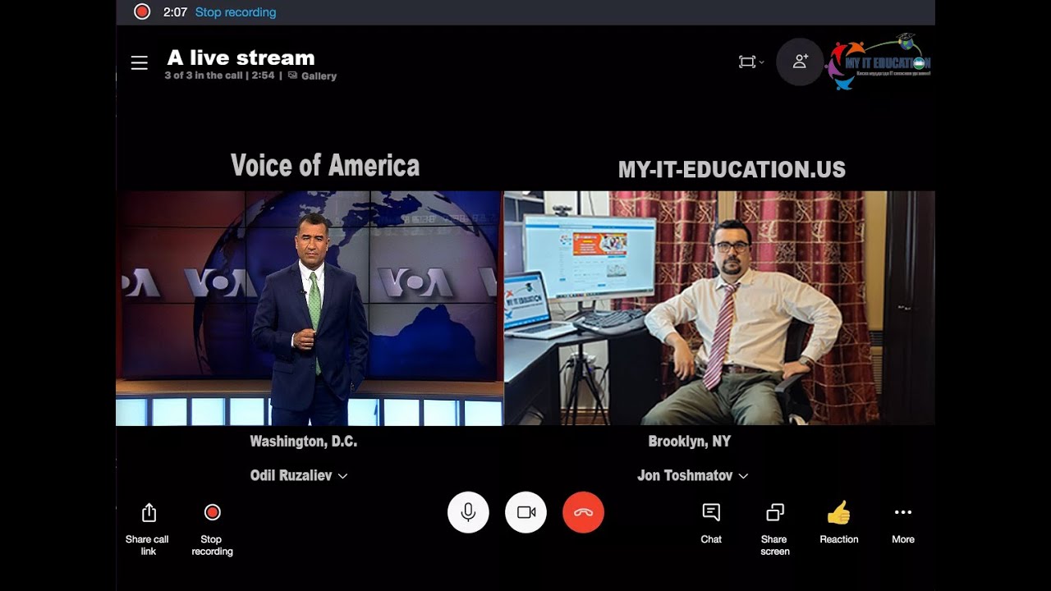Expand the Jon Toshmatov name chevron
This screenshot has height=591, width=1051.
click(743, 476)
